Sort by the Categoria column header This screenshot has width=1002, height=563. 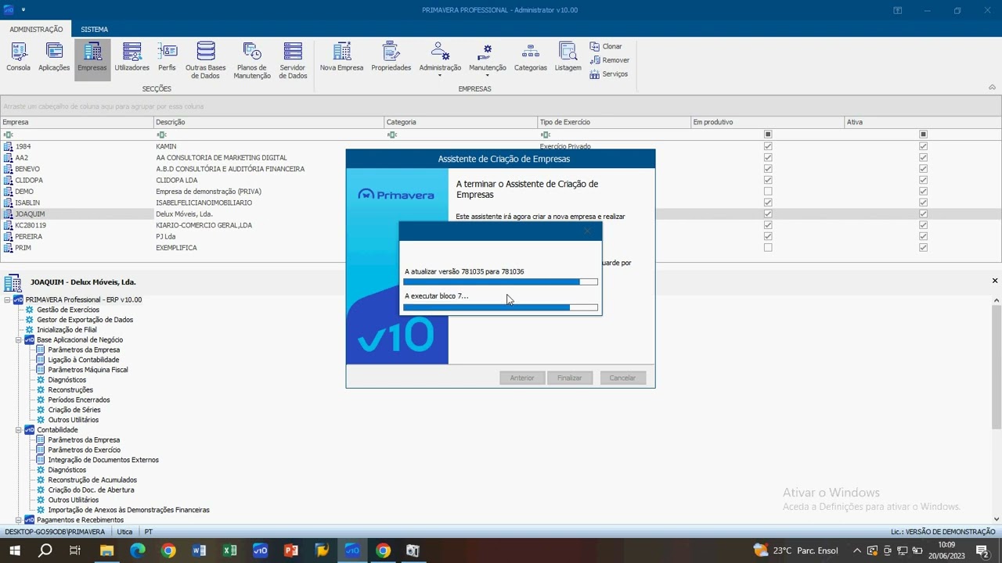coord(460,122)
